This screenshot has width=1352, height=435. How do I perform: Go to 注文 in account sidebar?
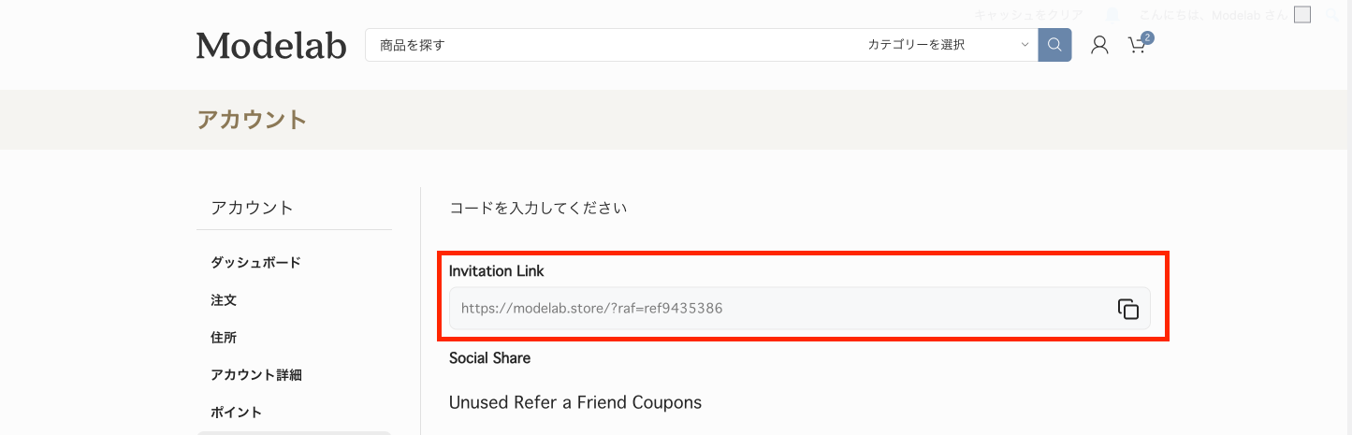click(224, 300)
